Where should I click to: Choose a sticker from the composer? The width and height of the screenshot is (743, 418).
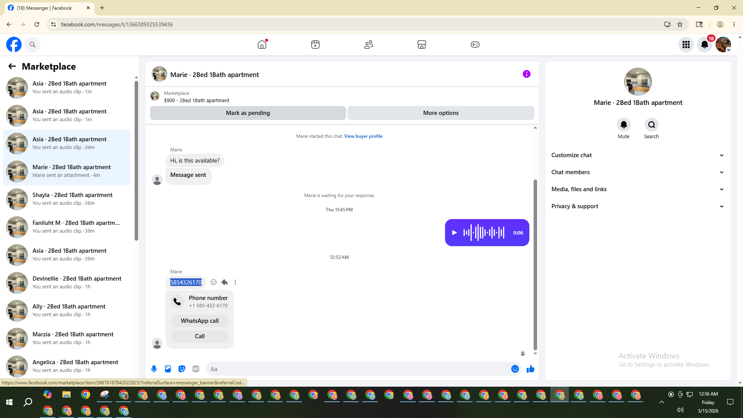[x=182, y=369]
